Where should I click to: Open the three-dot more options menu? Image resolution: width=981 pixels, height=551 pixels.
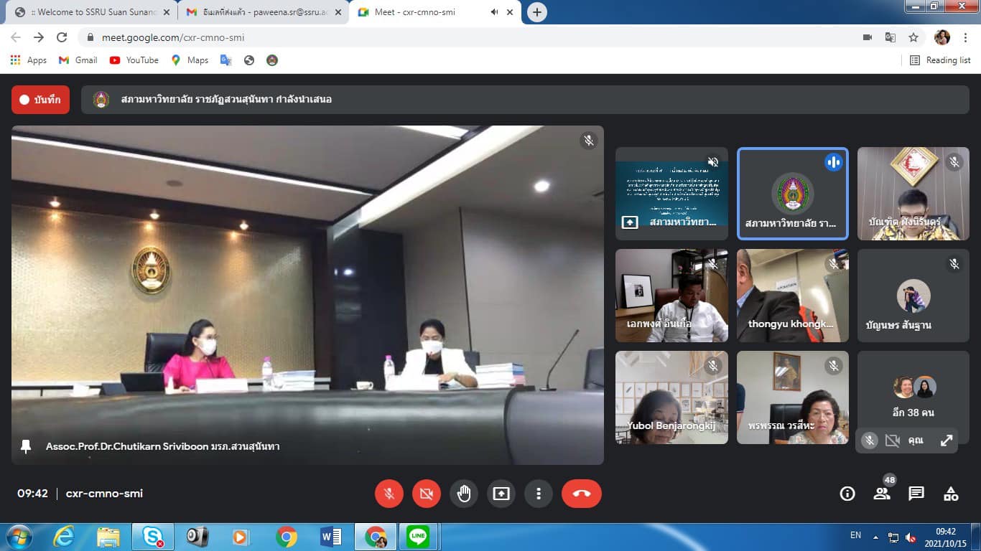pyautogui.click(x=538, y=494)
